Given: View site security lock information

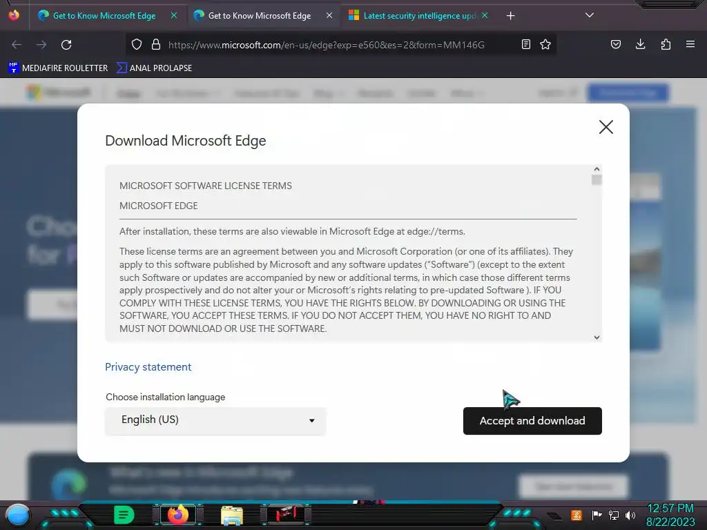Looking at the screenshot, I should (156, 44).
